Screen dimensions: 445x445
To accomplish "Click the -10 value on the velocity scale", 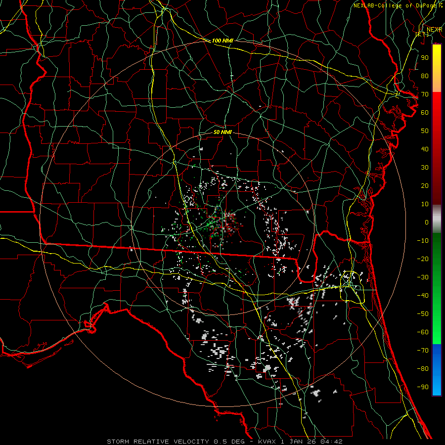I will click(x=423, y=241).
